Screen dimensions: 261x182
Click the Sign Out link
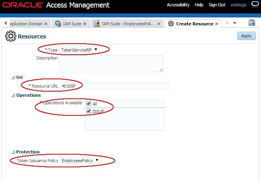click(x=217, y=5)
